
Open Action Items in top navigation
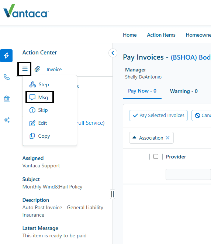(161, 35)
